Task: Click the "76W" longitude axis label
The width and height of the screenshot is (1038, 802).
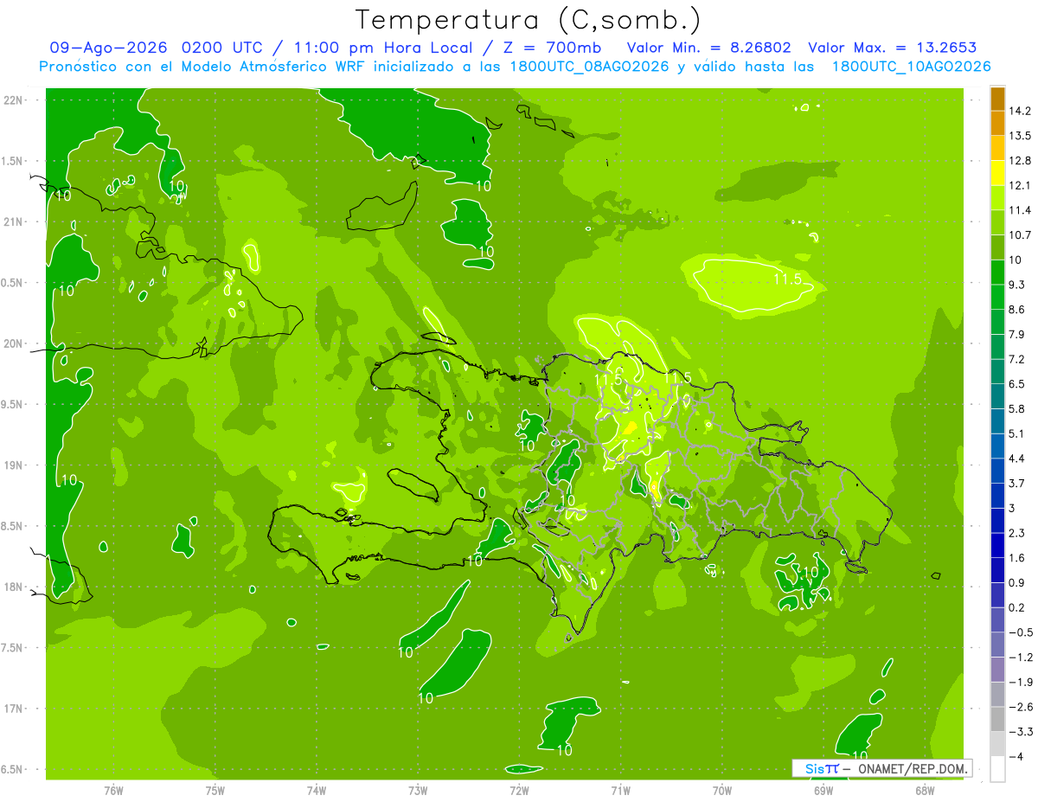Action: (113, 790)
